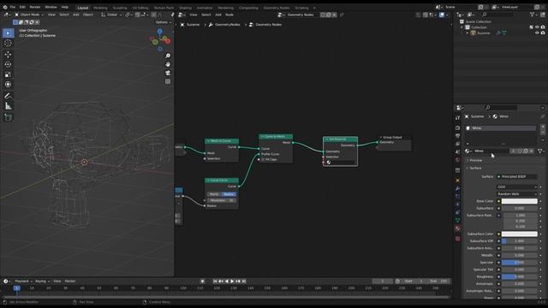Select the Measure tool
This screenshot has width=548, height=308.
click(x=8, y=106)
